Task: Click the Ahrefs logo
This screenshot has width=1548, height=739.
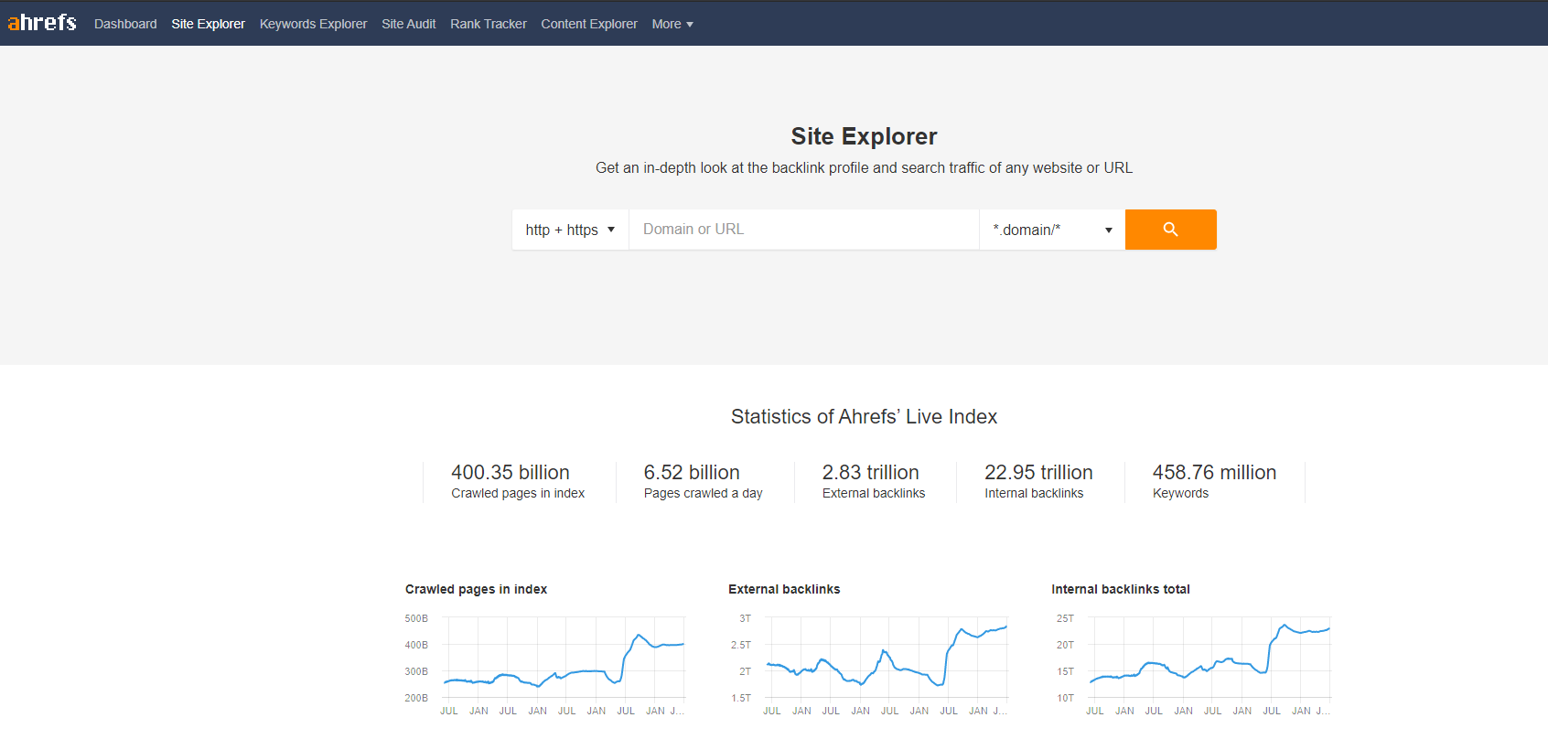Action: (42, 22)
